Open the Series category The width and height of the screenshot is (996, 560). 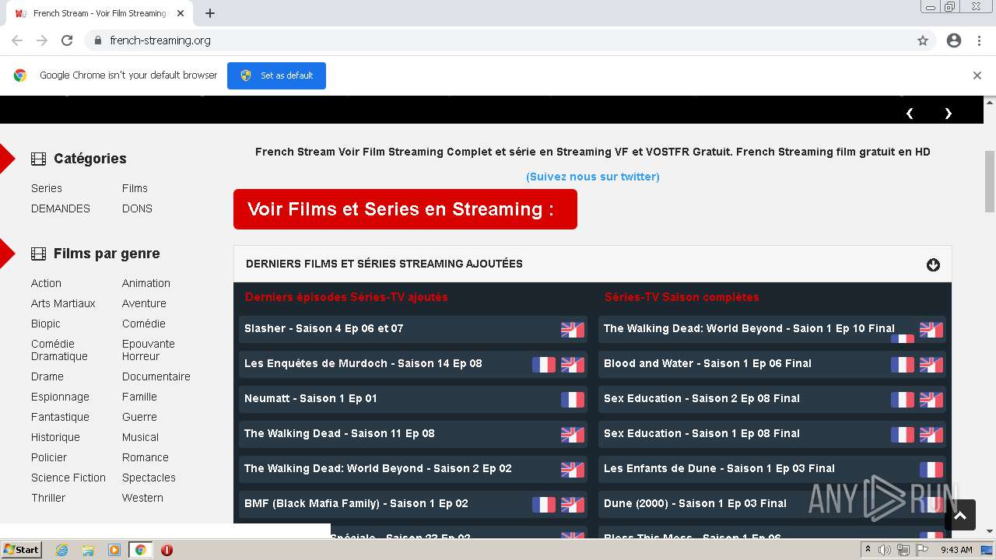[47, 188]
